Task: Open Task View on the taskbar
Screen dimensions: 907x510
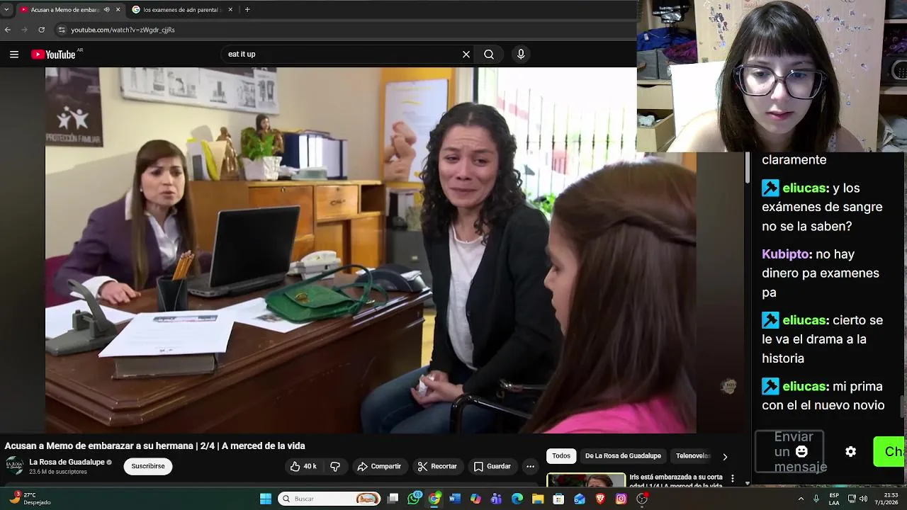Action: pyautogui.click(x=393, y=499)
